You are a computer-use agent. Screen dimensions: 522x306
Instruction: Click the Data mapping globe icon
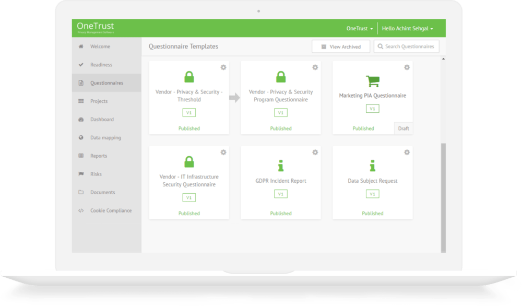(81, 137)
